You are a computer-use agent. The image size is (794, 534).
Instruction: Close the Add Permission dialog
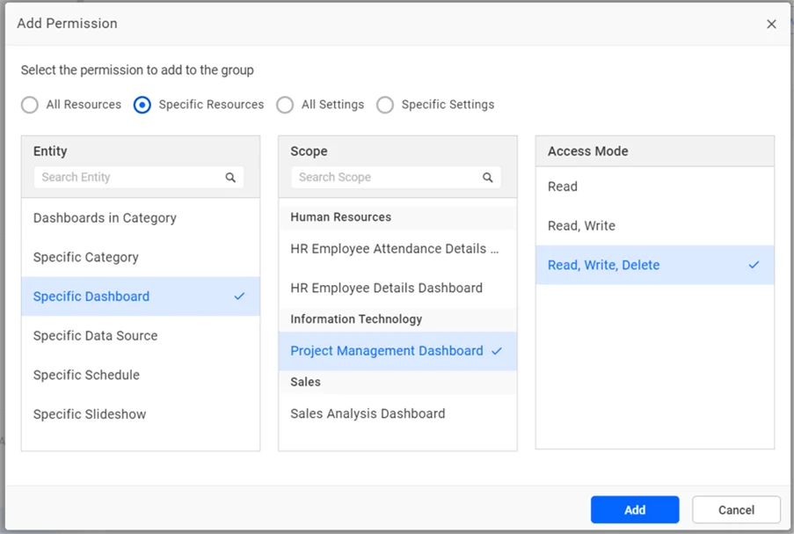click(x=771, y=24)
